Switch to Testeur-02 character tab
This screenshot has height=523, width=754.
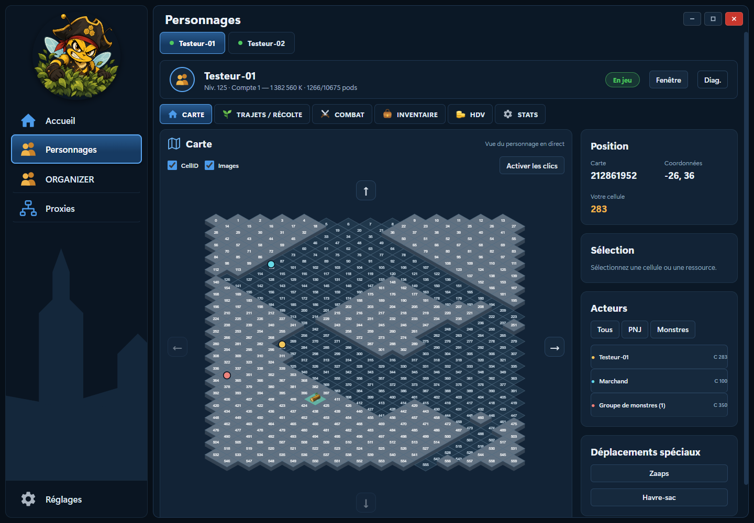coord(261,43)
